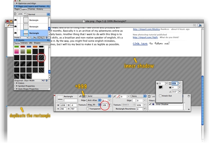The width and height of the screenshot is (209, 143).
Task: Open the tinyurl.com/5lgtfc link
Action: tap(145, 37)
